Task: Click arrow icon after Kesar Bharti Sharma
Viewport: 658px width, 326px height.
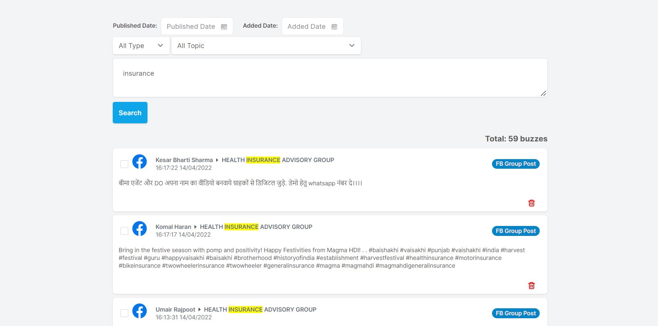Action: click(217, 160)
